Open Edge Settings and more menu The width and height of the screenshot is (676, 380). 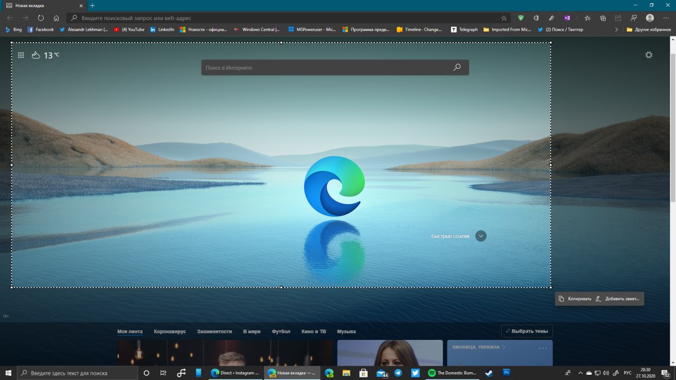(665, 18)
